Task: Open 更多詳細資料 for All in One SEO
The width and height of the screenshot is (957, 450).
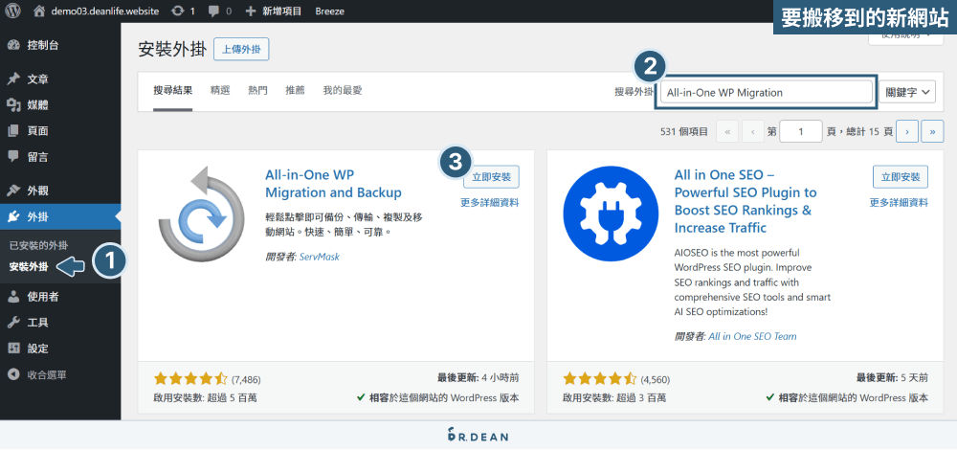Action: click(899, 203)
